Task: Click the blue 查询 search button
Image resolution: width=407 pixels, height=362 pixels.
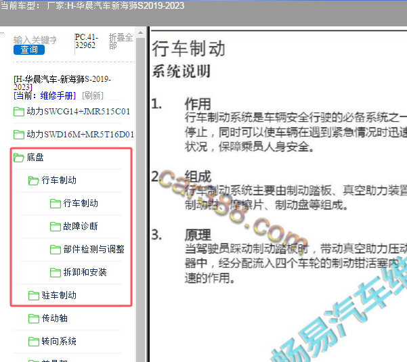Action: pos(29,49)
